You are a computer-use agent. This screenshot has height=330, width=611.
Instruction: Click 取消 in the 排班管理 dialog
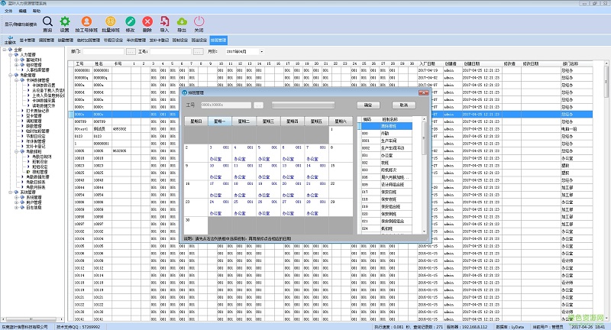pos(404,105)
